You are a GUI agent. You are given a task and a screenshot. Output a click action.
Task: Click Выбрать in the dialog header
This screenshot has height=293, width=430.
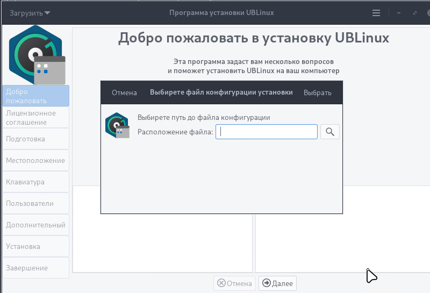pos(317,92)
